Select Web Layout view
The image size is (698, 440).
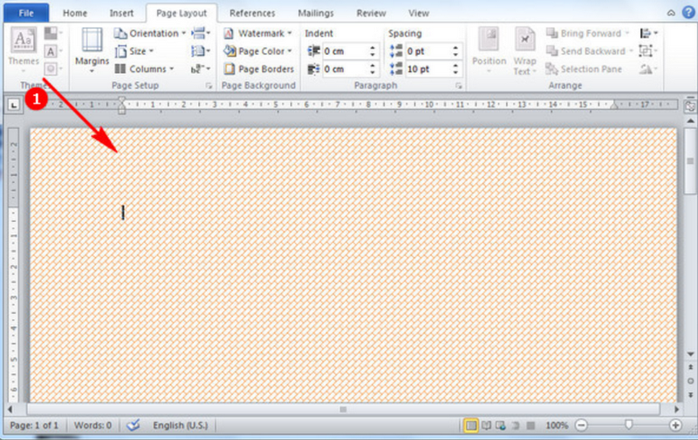[500, 426]
